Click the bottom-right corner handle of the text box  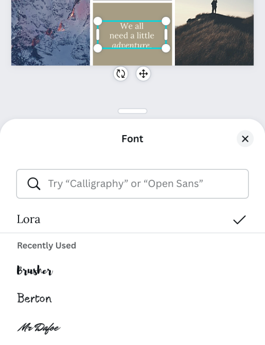166,48
